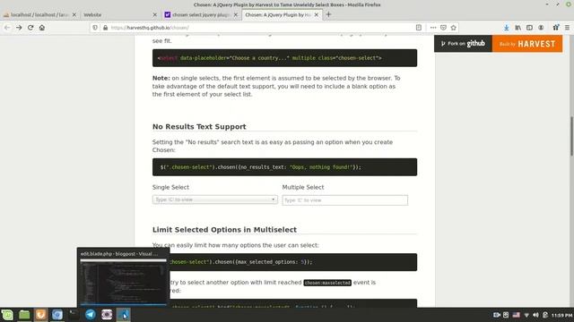Switch to the Website tab
Viewport: 574px width, 322px height.
click(x=119, y=14)
